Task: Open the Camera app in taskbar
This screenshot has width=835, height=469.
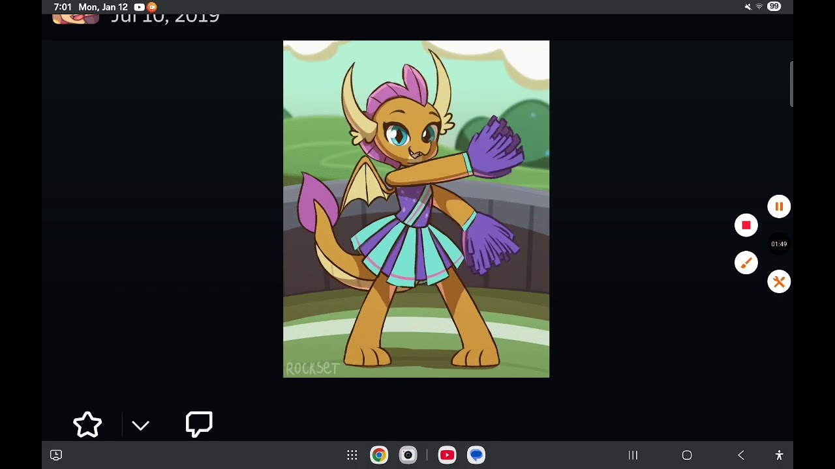Action: click(x=408, y=455)
